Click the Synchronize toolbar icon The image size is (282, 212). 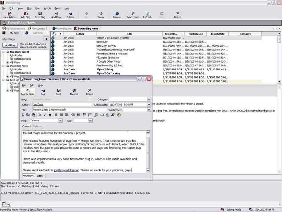pos(133,15)
